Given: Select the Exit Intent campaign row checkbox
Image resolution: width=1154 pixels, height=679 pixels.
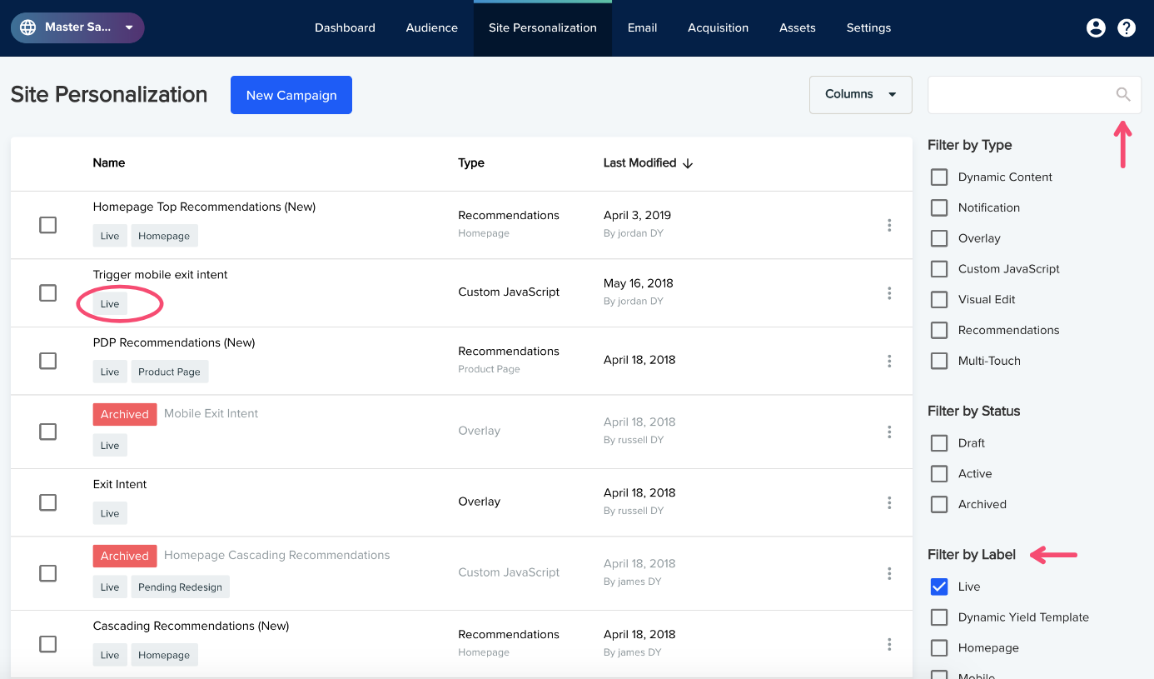Looking at the screenshot, I should 48,502.
